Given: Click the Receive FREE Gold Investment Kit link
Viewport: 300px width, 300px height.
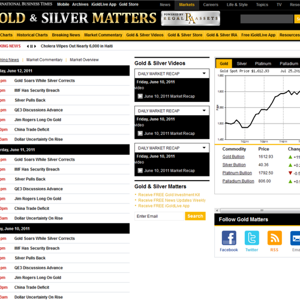Looking at the screenshot, I should 169,194.
